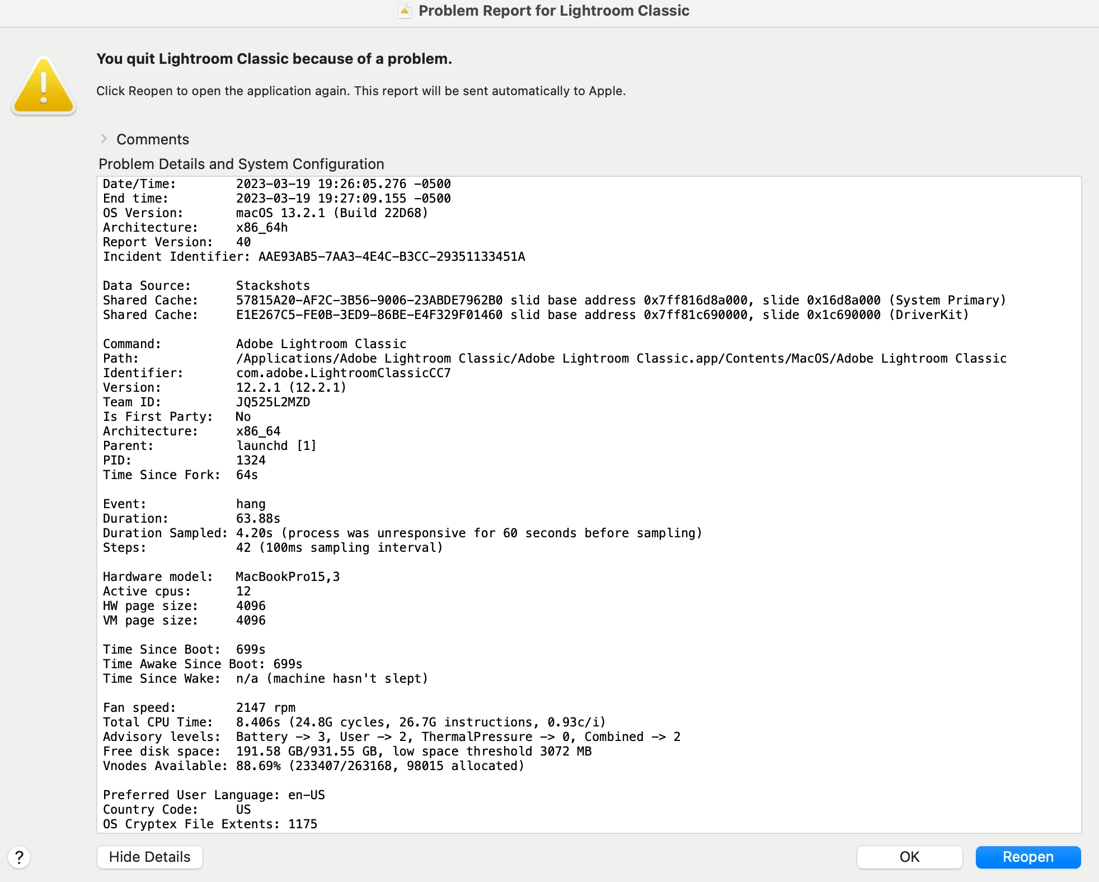
Task: Click the large yellow warning icon
Action: [44, 87]
